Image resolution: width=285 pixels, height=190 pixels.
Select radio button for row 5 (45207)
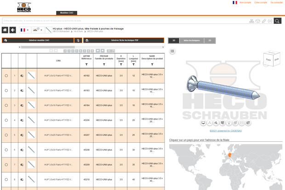click(x=6, y=135)
